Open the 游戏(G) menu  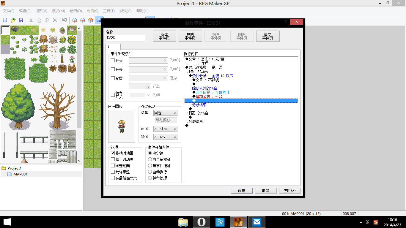click(x=125, y=11)
